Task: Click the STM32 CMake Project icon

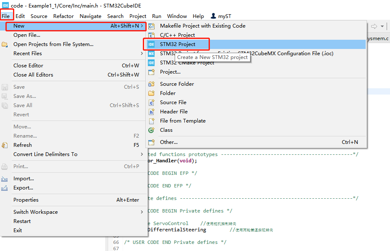Action: tap(151, 63)
